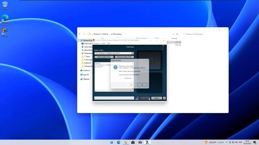
Task: Open the third 7tsp menu bar item
Action: tap(108, 43)
